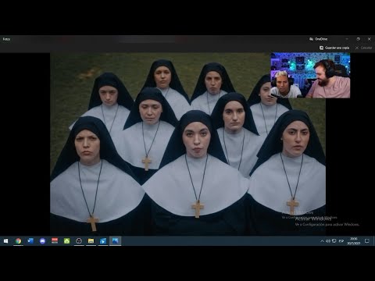Click the displayed nuns photo
This screenshot has width=375, height=281.
pos(187,144)
